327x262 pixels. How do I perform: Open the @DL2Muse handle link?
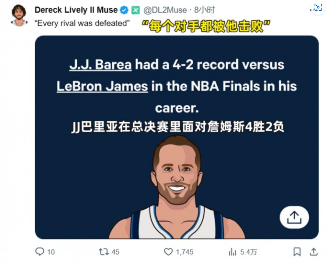[165, 10]
